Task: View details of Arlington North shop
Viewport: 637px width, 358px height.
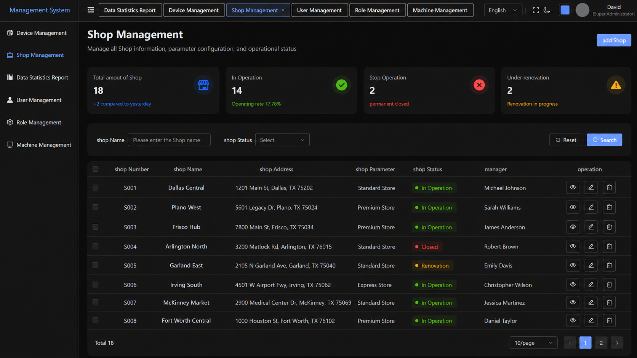Action: pyautogui.click(x=573, y=247)
